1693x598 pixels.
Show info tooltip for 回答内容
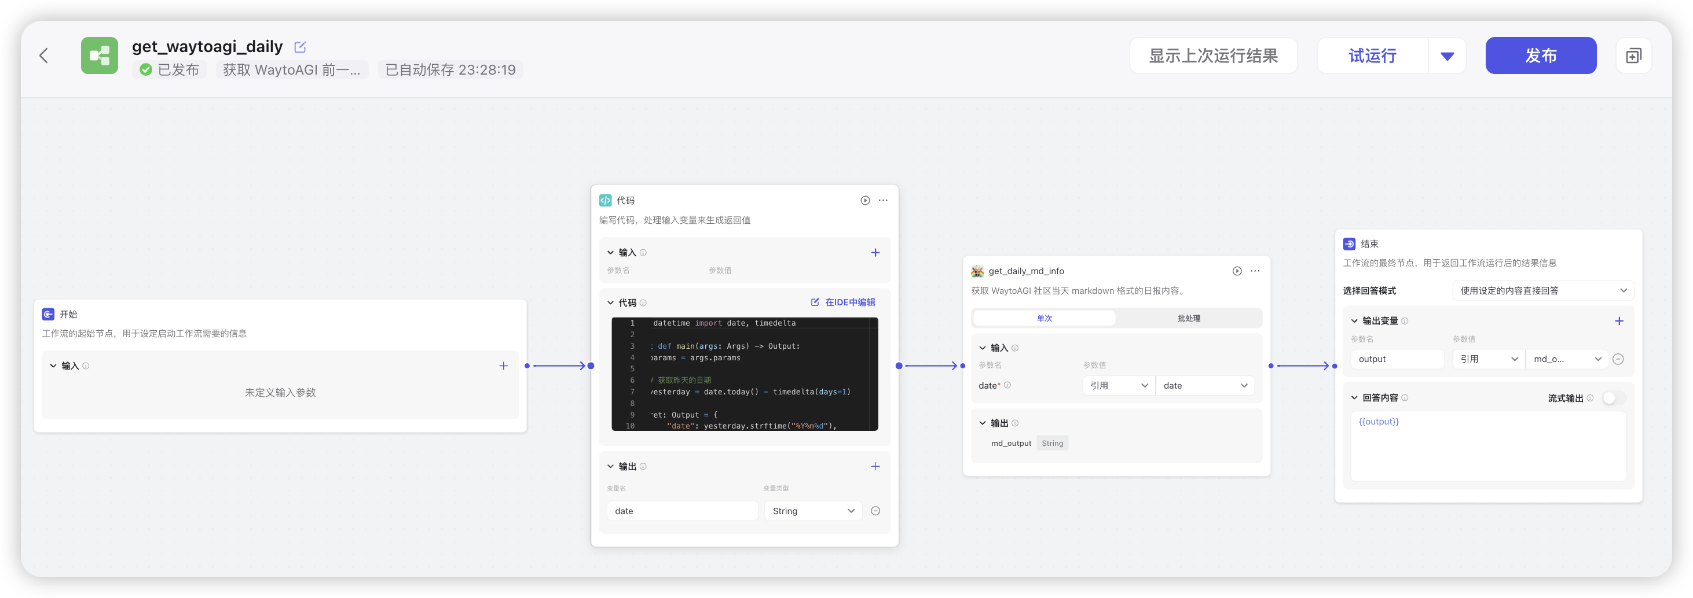[x=1405, y=398]
